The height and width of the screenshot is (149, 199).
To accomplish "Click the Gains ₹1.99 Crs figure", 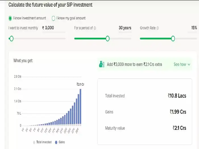I will pyautogui.click(x=178, y=112).
